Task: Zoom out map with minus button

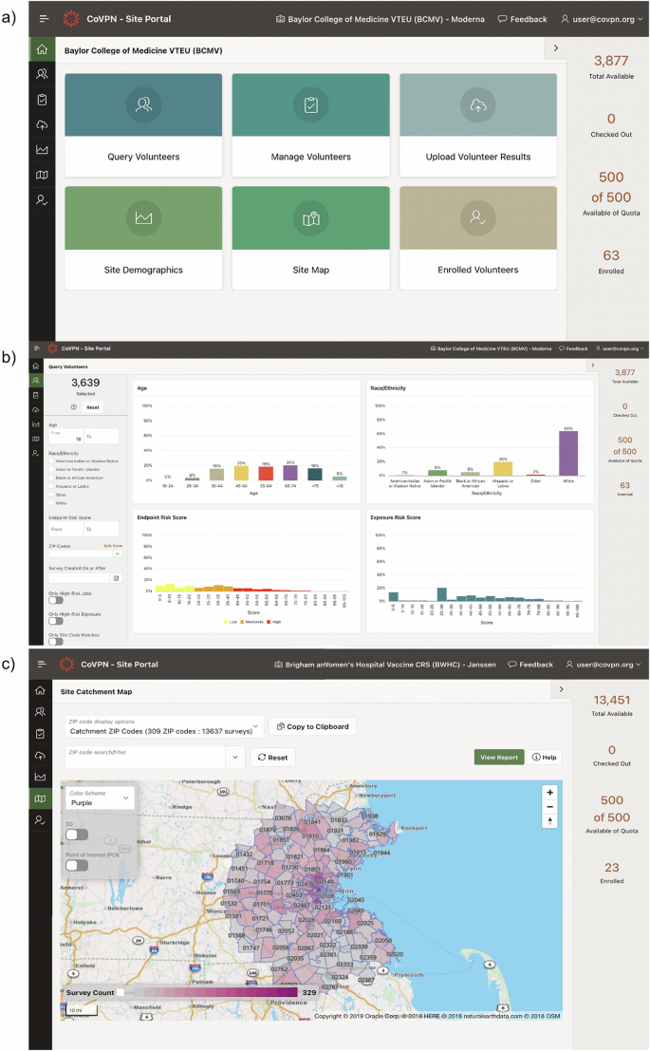Action: click(550, 806)
